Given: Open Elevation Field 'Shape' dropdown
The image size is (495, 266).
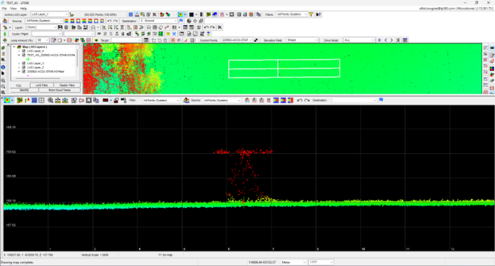Looking at the screenshot, I should pos(302,41).
